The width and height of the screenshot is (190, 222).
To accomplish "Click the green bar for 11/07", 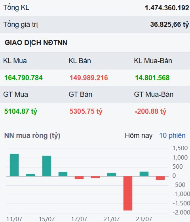I will (x=14, y=165).
